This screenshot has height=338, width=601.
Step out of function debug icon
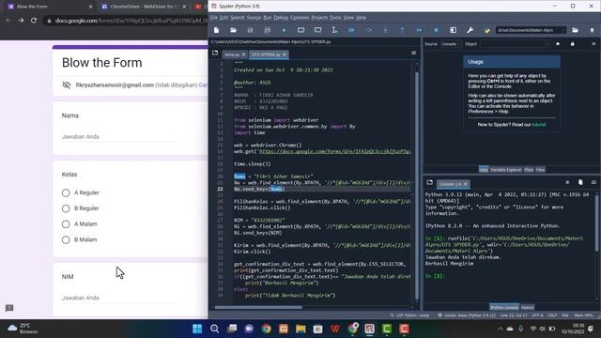click(402, 30)
